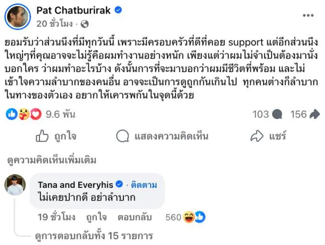Screen dimensions: 325x245
Task: Open the Tana and Everyhis name link
Action: (75, 184)
